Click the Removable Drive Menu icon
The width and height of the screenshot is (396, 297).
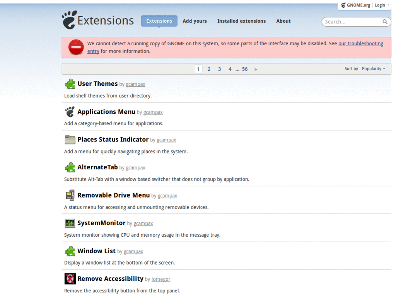click(70, 195)
